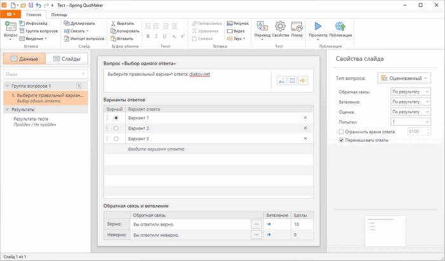Insert an Инфослайд
The width and height of the screenshot is (445, 261).
tap(33, 23)
